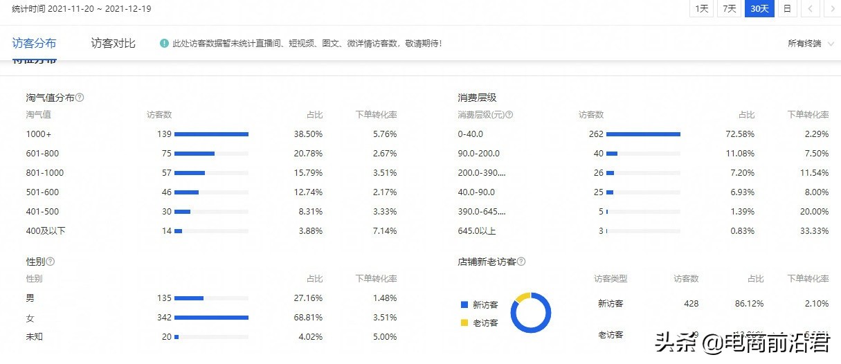Select the 7天 time range button

(x=729, y=8)
